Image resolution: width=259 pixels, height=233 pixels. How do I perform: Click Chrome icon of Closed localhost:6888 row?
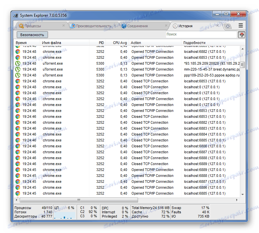[18, 158]
